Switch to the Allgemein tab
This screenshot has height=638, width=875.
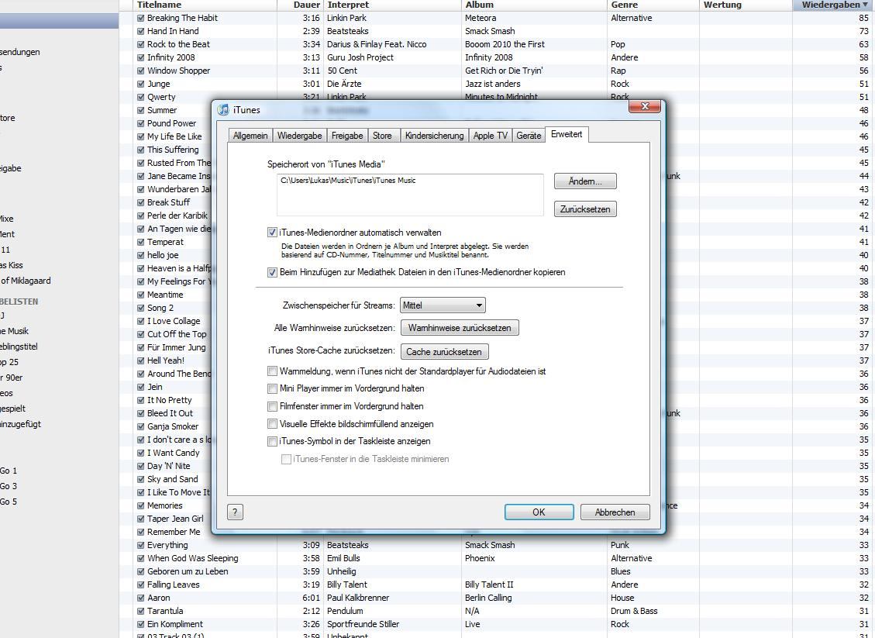pos(250,136)
